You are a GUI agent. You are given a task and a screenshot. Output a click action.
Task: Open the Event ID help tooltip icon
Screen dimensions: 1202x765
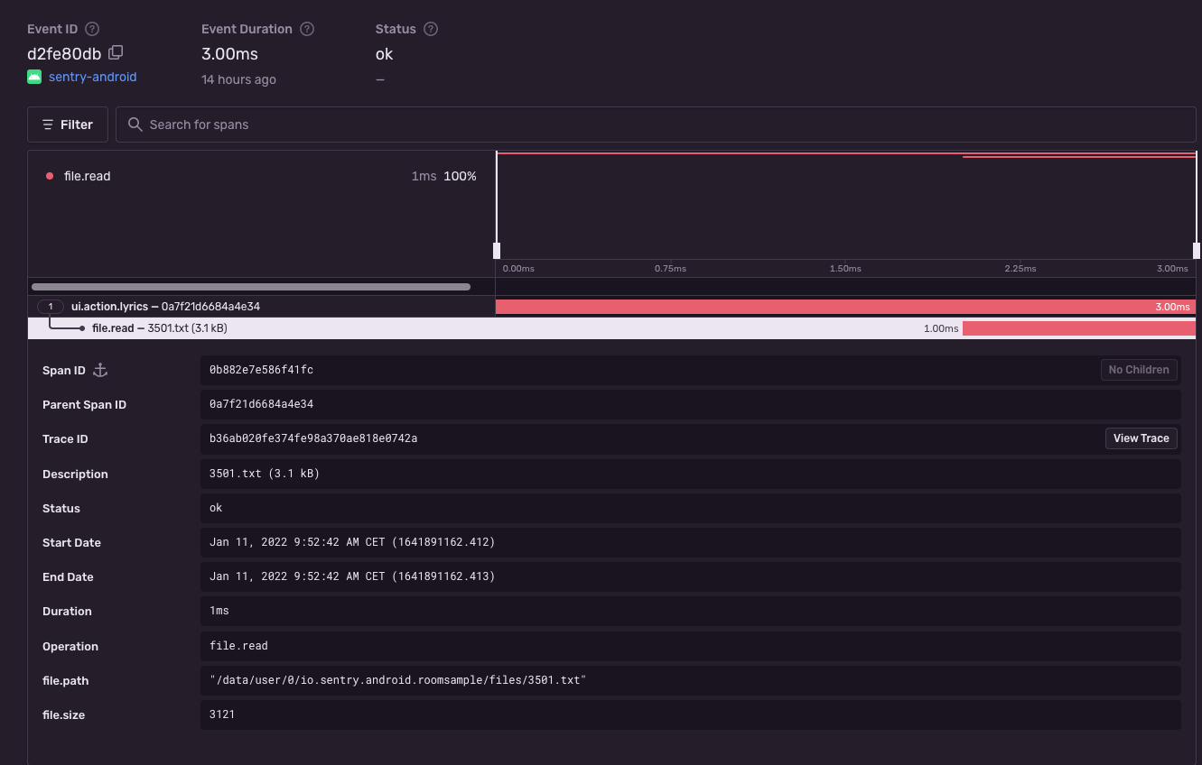(x=91, y=28)
